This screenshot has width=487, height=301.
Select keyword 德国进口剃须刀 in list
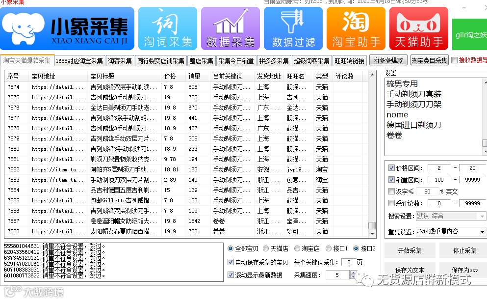click(x=414, y=125)
